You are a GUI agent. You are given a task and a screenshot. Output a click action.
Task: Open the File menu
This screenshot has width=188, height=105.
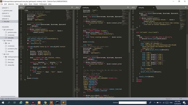(2, 4)
